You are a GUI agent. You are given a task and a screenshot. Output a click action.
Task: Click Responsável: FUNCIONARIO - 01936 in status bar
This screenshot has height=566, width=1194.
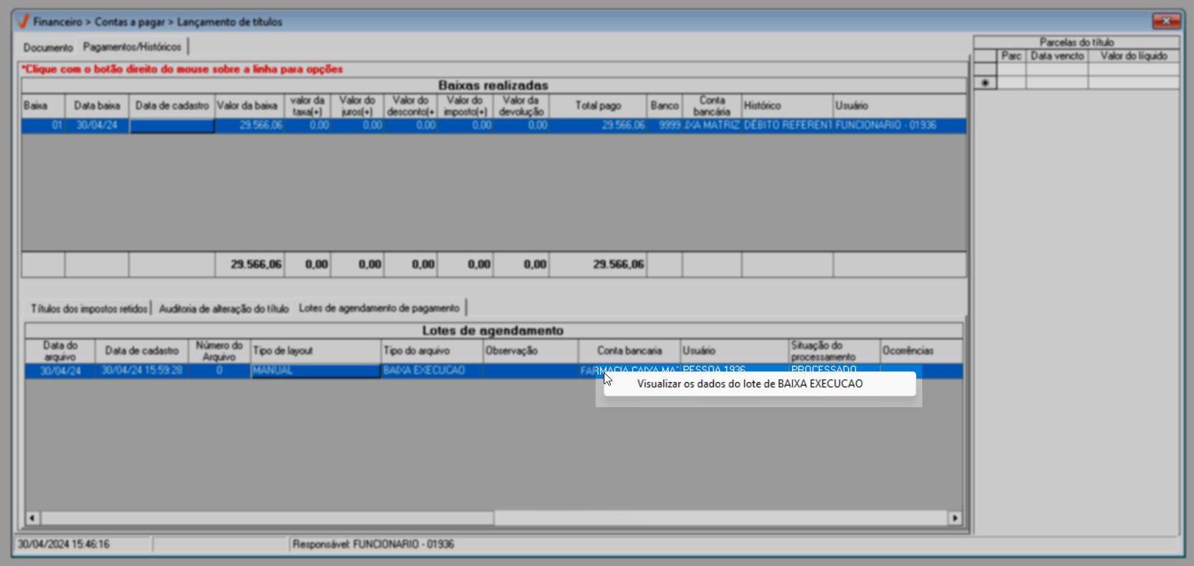374,545
